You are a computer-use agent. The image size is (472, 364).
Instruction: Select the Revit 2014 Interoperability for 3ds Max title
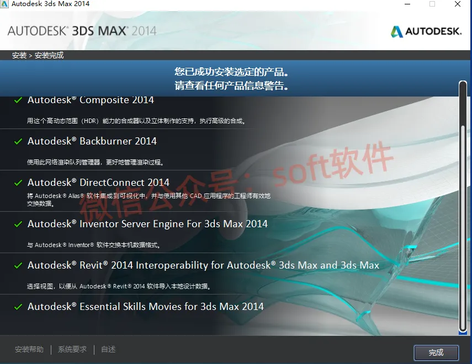(x=203, y=265)
